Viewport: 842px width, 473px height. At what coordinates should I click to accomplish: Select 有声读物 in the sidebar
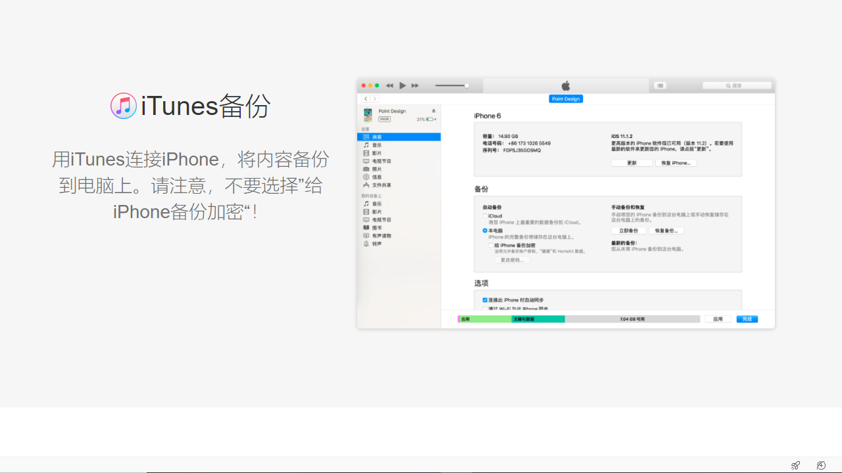[380, 235]
